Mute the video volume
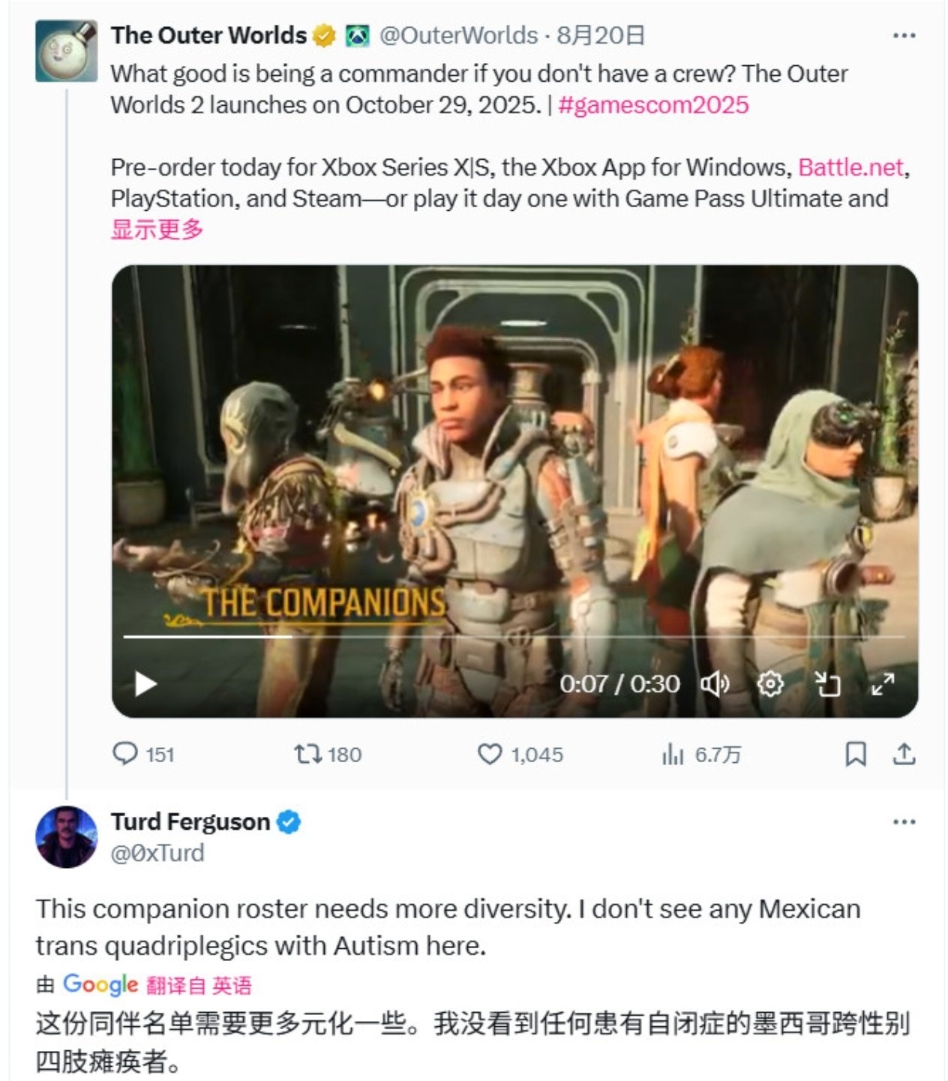948x1081 pixels. (714, 683)
